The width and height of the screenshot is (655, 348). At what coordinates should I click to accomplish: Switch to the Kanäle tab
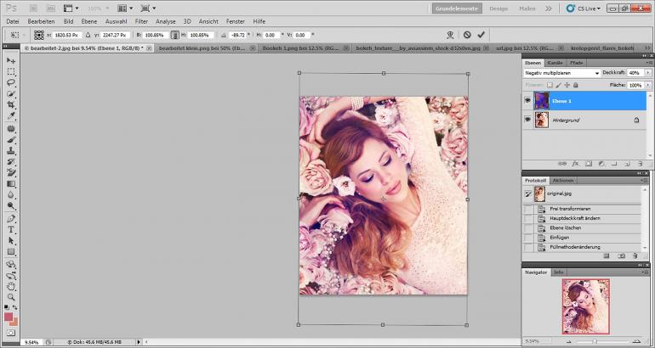tap(555, 63)
